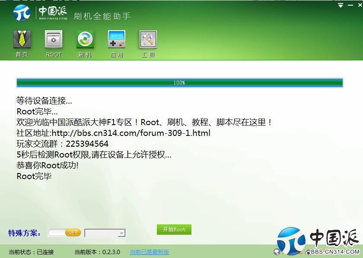This screenshot has height=258, width=363.
Task: Click the 欢迎光临中国派酷派大神F1专区 line
Action: (x=144, y=122)
